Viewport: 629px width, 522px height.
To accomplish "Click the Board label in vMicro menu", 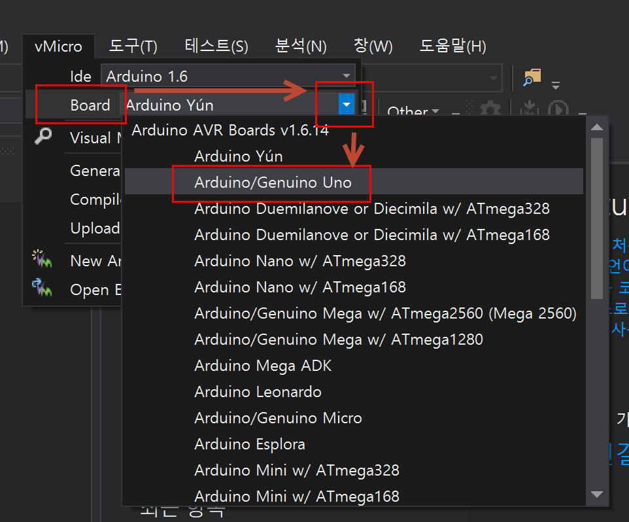I will [x=90, y=105].
